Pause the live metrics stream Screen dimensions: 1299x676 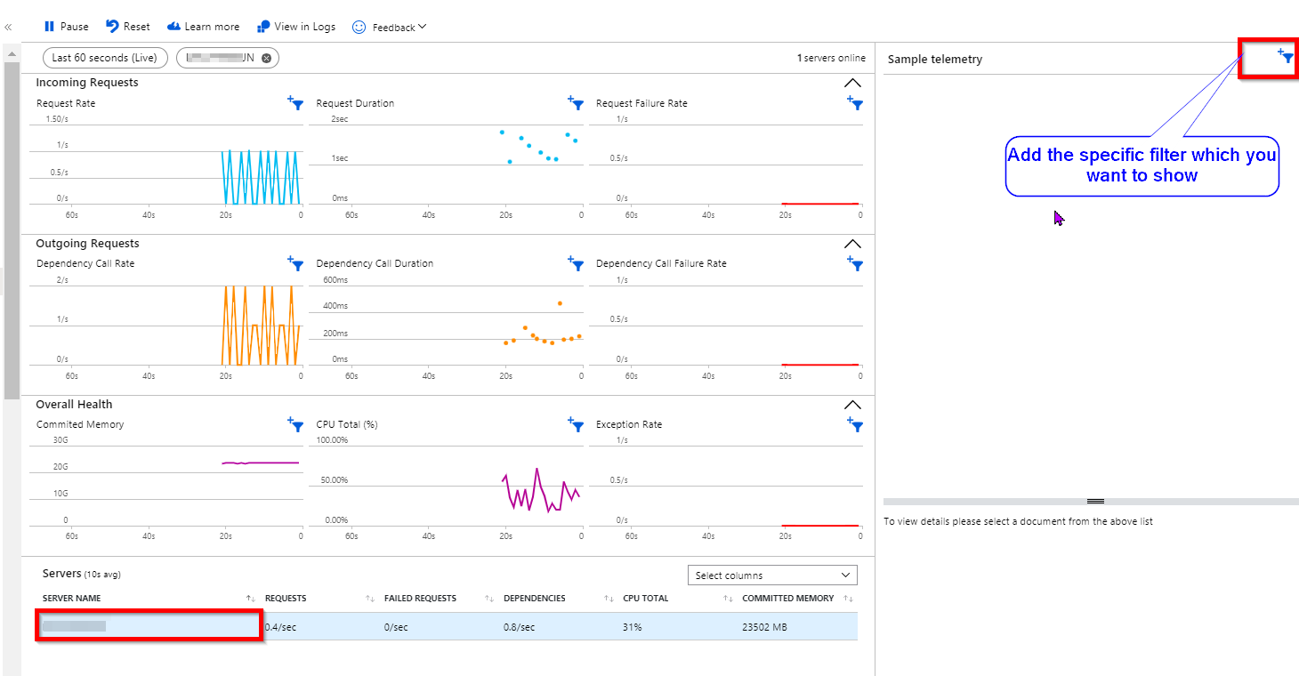point(67,27)
